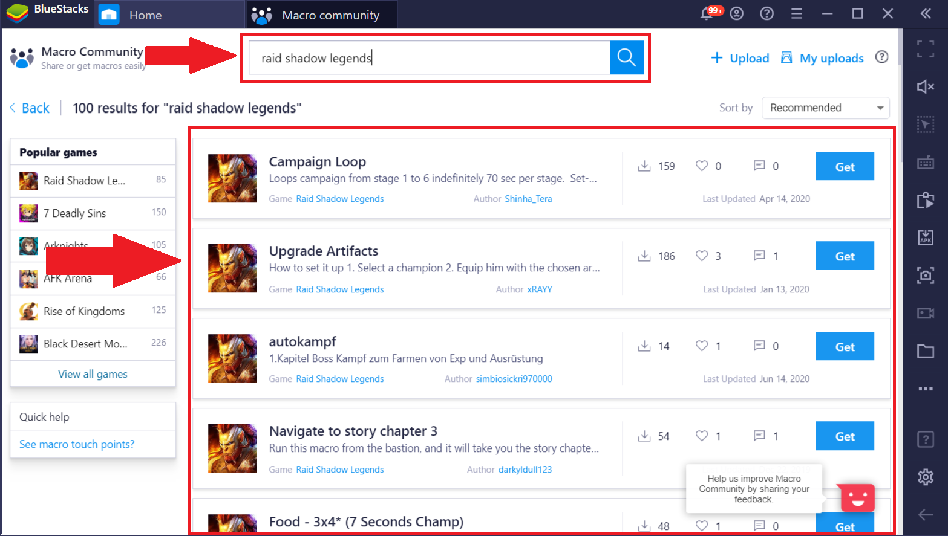Open My uploads
The image size is (948, 536).
(x=822, y=58)
